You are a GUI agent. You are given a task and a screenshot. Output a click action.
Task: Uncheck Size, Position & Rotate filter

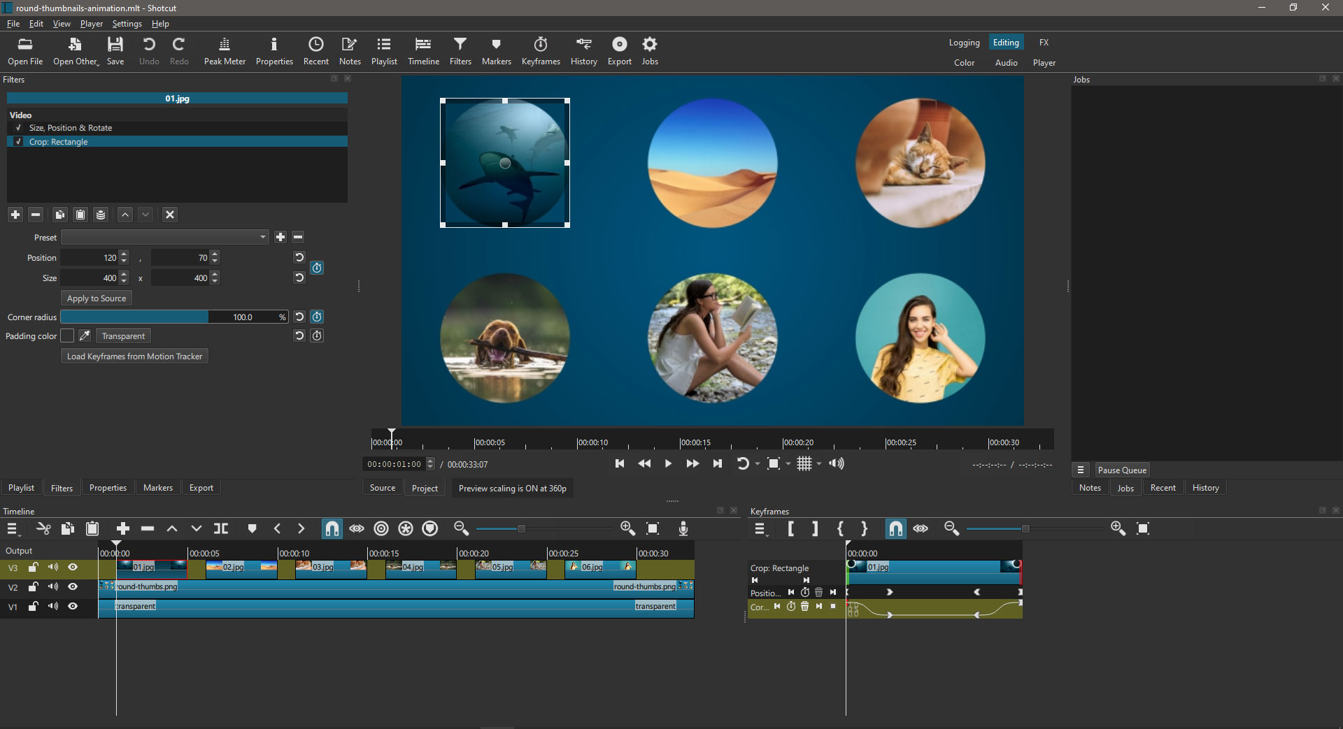tap(19, 128)
